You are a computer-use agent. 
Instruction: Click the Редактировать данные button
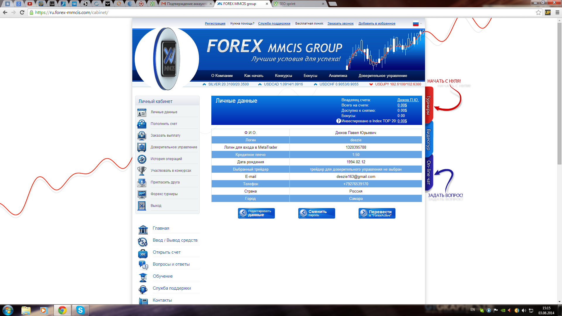coord(256,213)
